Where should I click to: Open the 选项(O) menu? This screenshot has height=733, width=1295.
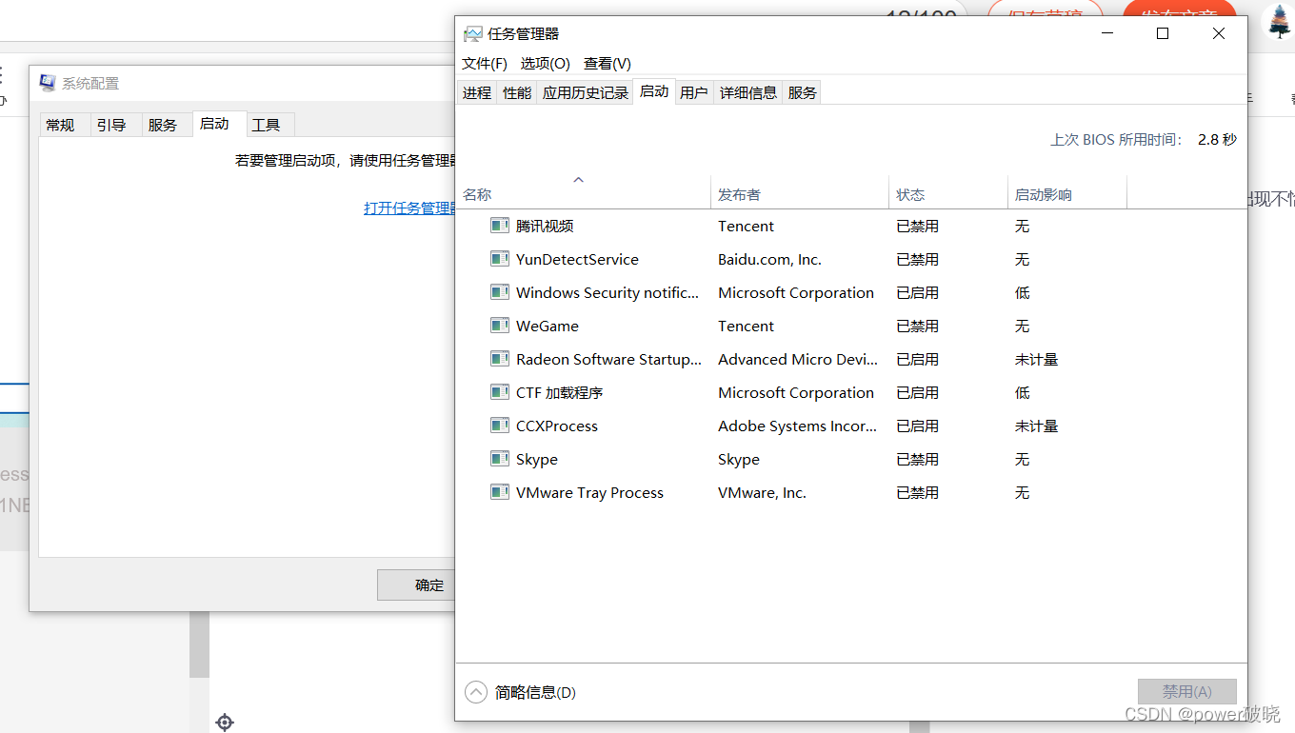[546, 64]
